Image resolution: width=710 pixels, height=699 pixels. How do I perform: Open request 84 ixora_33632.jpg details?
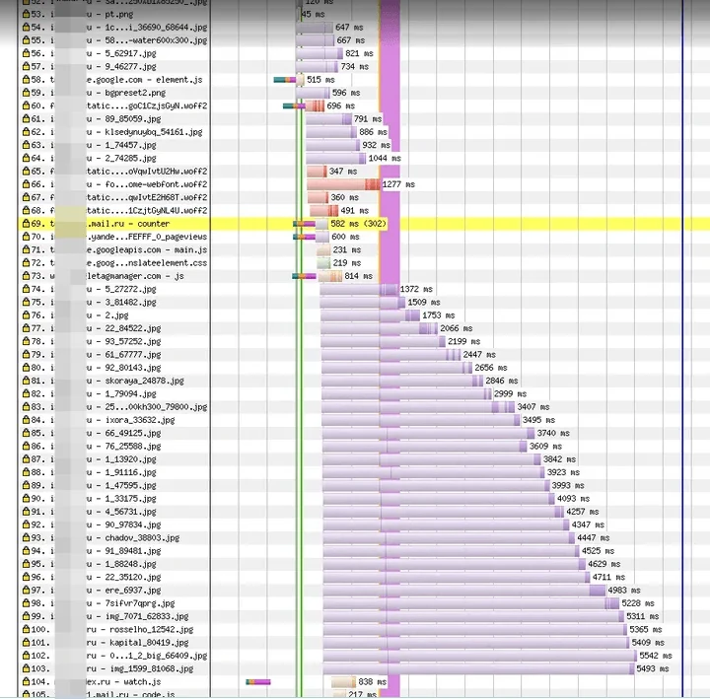tap(138, 420)
